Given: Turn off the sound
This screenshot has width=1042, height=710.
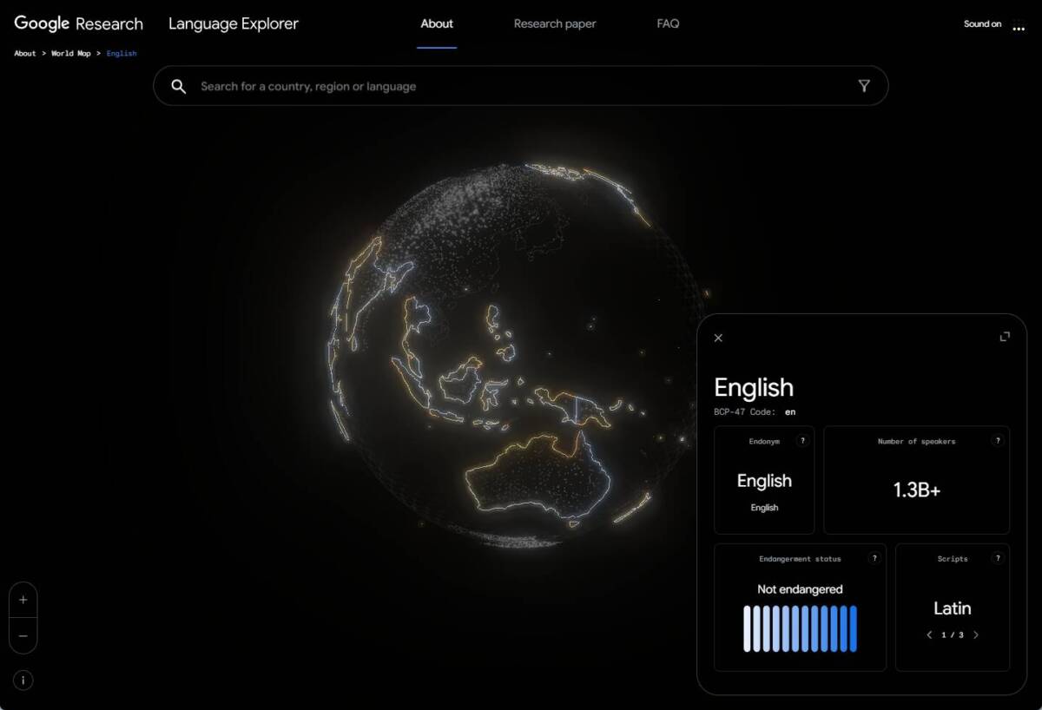Looking at the screenshot, I should pos(981,23).
